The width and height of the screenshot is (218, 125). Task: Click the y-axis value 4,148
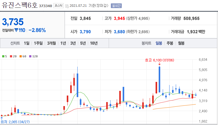pos(203,90)
